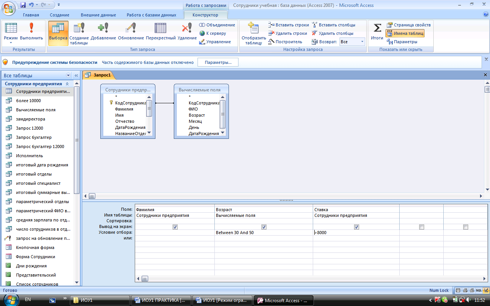Click the Фамилия field cell in grid
Image resolution: width=490 pixels, height=306 pixels.
pyautogui.click(x=175, y=210)
